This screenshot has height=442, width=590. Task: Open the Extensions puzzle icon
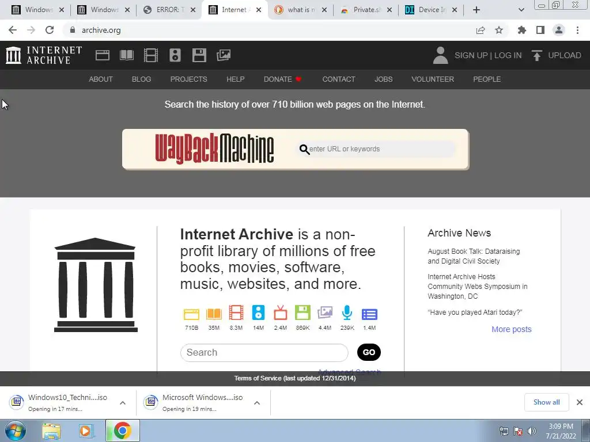tap(522, 30)
